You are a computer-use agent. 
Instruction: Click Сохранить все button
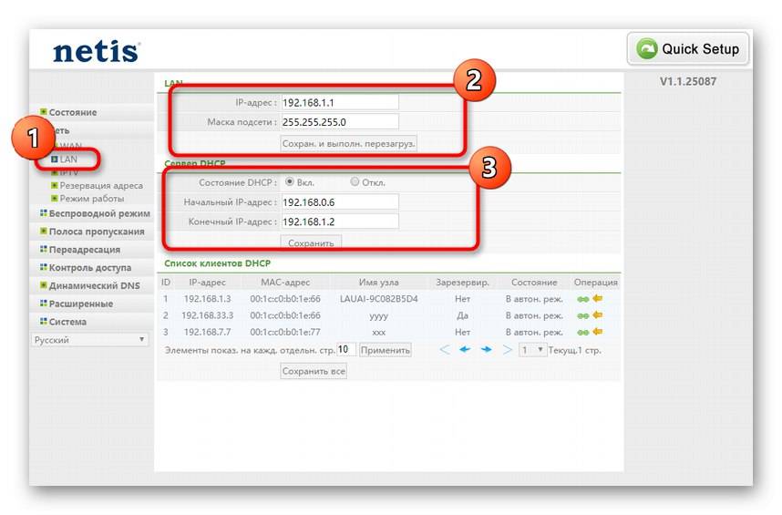tap(314, 371)
